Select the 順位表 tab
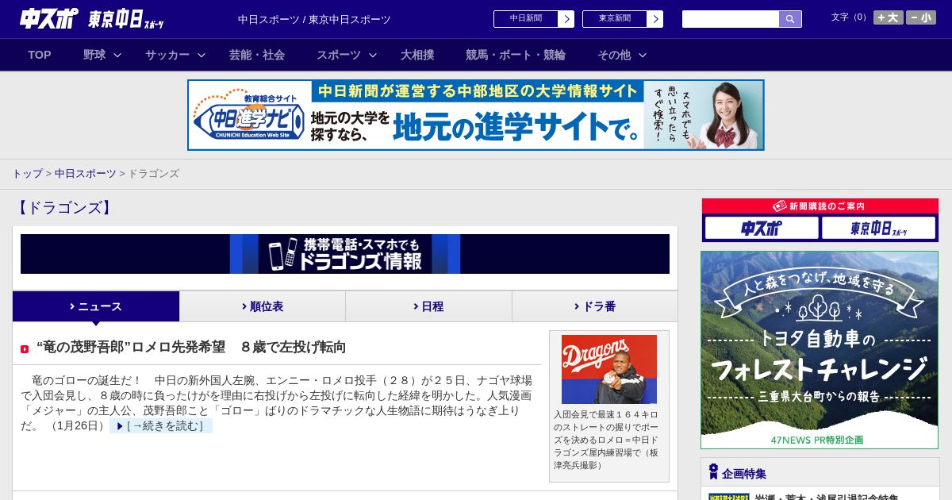Screen dimensions: 952x500 (263, 306)
